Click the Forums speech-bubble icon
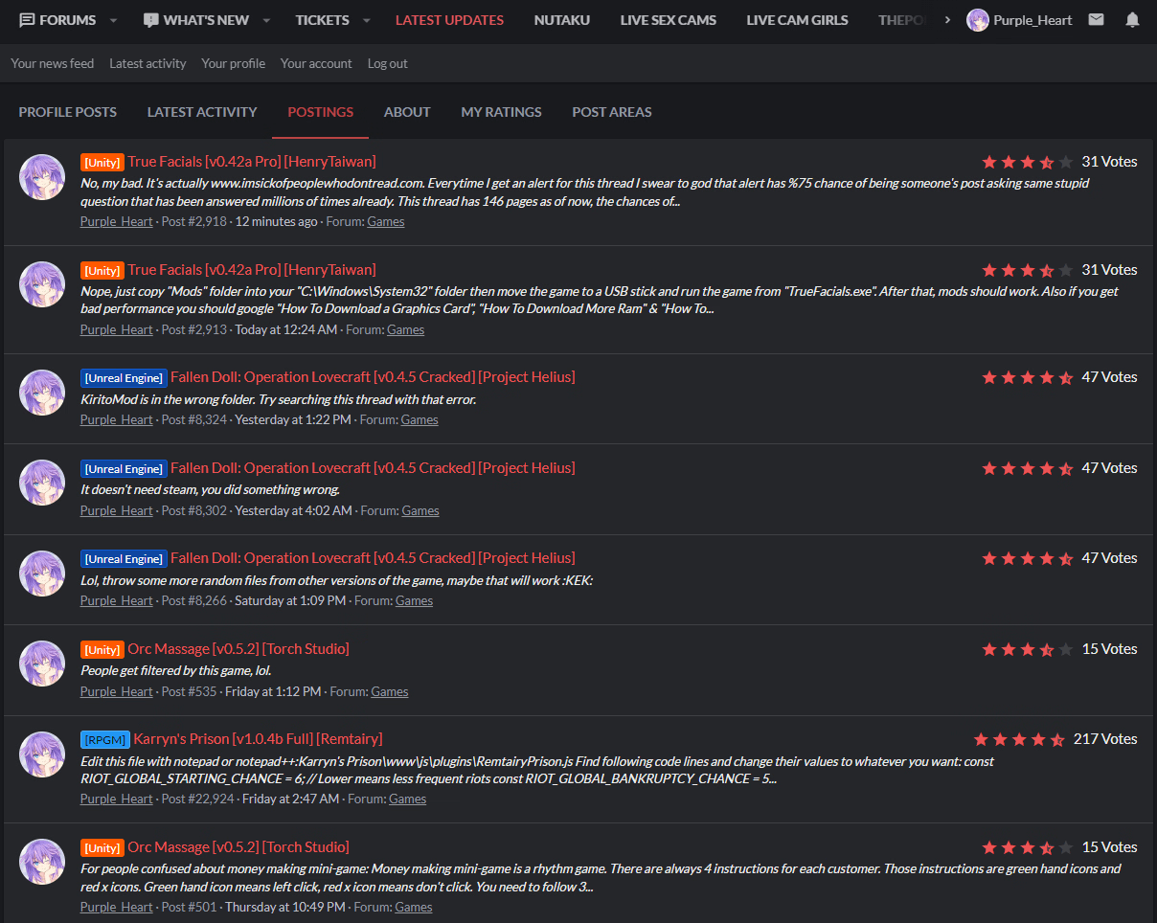 coord(27,20)
